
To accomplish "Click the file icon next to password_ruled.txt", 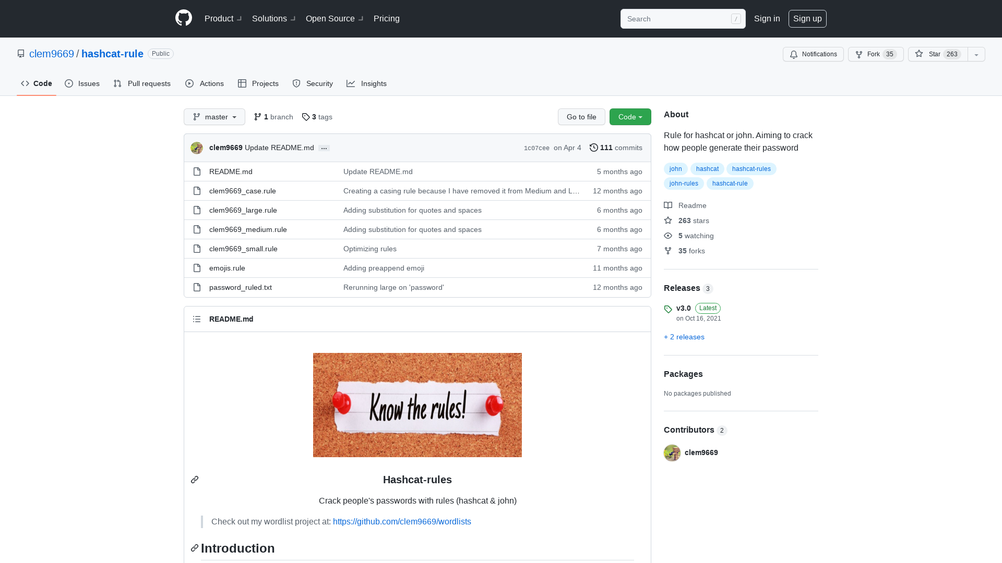I will (x=197, y=287).
